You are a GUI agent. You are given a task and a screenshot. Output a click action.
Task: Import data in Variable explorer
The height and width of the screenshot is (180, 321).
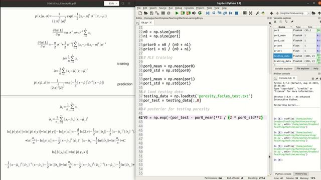click(x=275, y=21)
